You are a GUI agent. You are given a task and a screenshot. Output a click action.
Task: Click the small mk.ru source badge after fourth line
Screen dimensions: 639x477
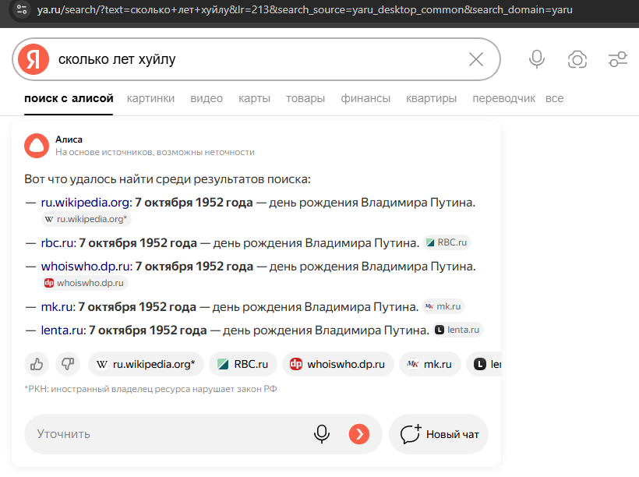pos(443,306)
